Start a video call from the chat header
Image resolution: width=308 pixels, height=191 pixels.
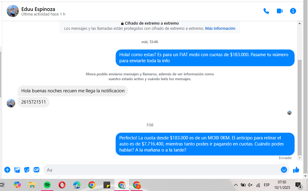[279, 11]
